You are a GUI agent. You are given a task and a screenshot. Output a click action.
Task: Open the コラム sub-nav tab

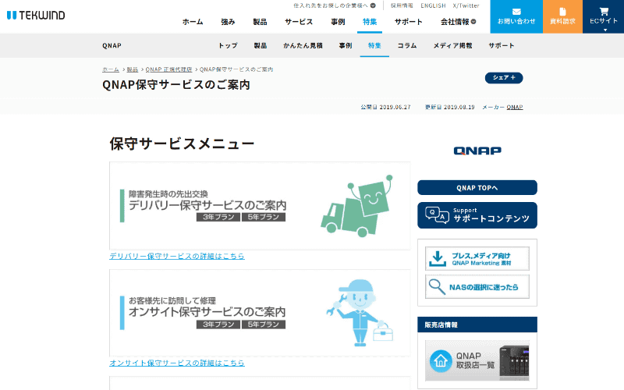click(x=406, y=46)
